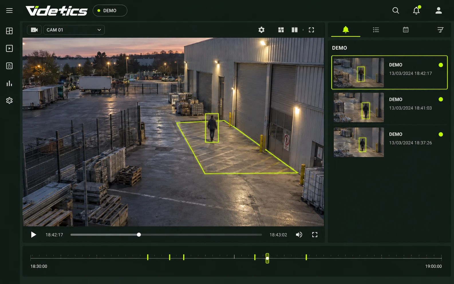Open video settings gear above the player
This screenshot has height=284, width=454.
[x=261, y=30]
